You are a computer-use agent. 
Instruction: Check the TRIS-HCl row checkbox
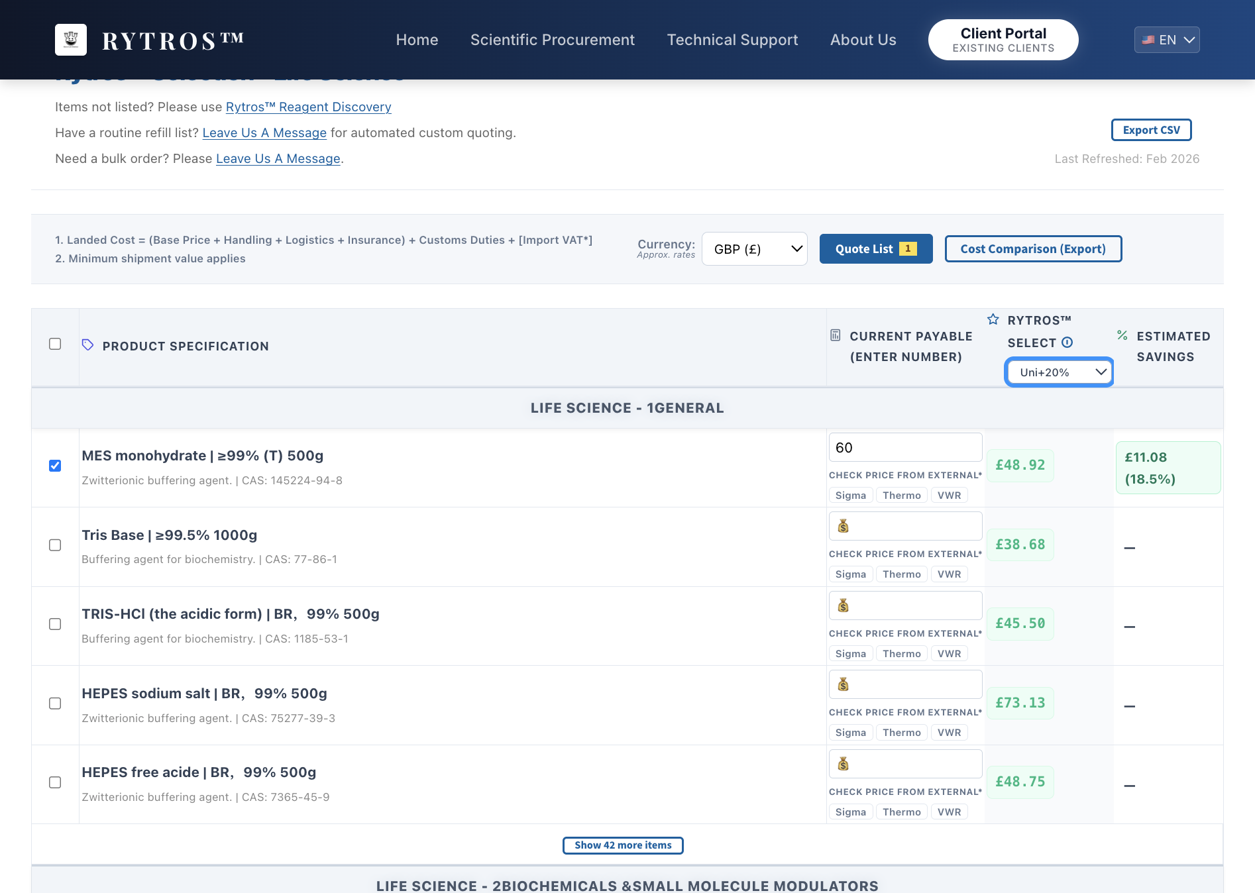[55, 624]
